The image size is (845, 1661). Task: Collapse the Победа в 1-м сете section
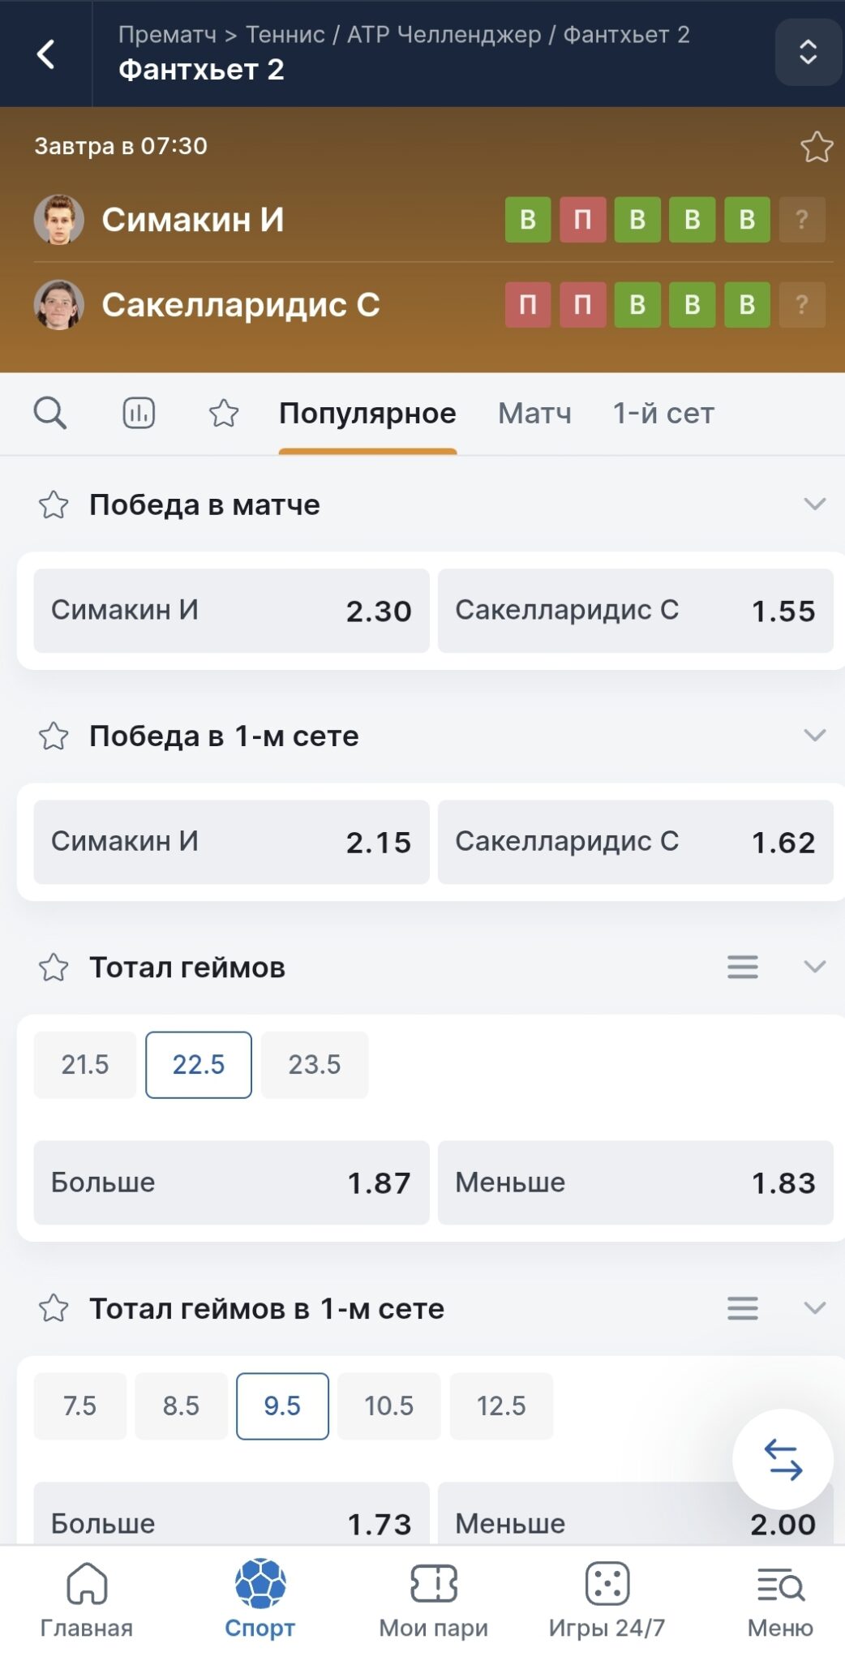(x=814, y=736)
